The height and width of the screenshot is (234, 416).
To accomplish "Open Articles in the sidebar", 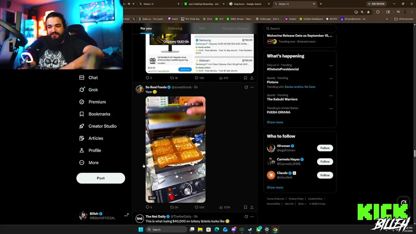I will [x=91, y=138].
